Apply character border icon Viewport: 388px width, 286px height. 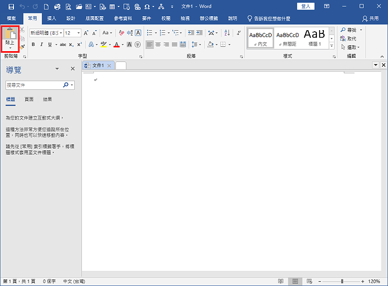[x=138, y=33]
